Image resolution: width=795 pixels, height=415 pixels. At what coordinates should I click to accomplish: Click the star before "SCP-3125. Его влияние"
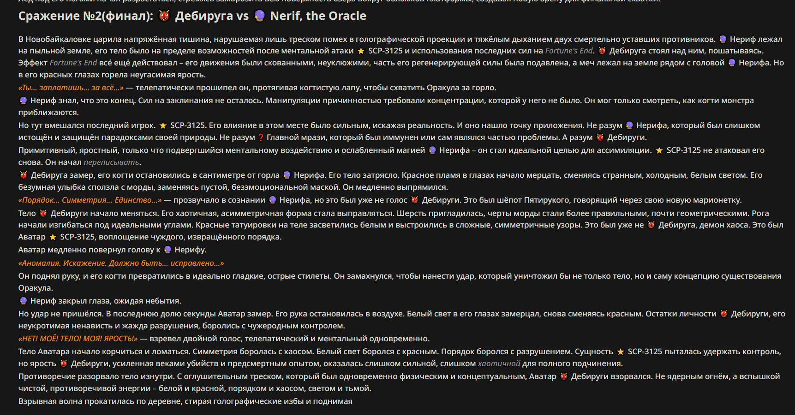point(163,125)
